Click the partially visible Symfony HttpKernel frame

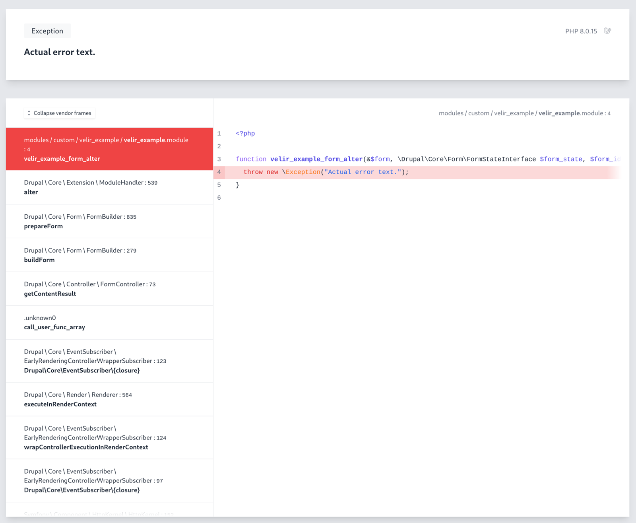click(109, 514)
